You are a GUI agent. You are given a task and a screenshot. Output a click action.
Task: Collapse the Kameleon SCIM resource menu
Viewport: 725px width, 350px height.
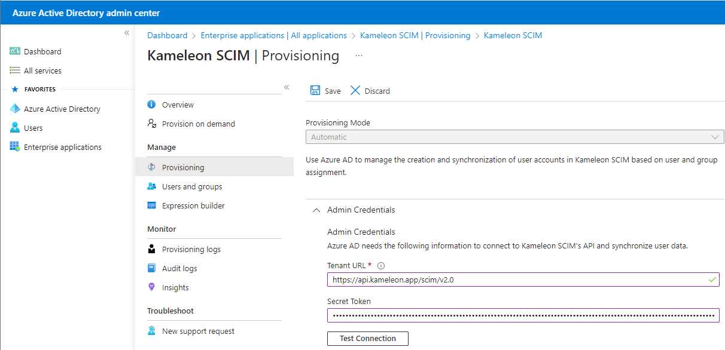pos(287,87)
